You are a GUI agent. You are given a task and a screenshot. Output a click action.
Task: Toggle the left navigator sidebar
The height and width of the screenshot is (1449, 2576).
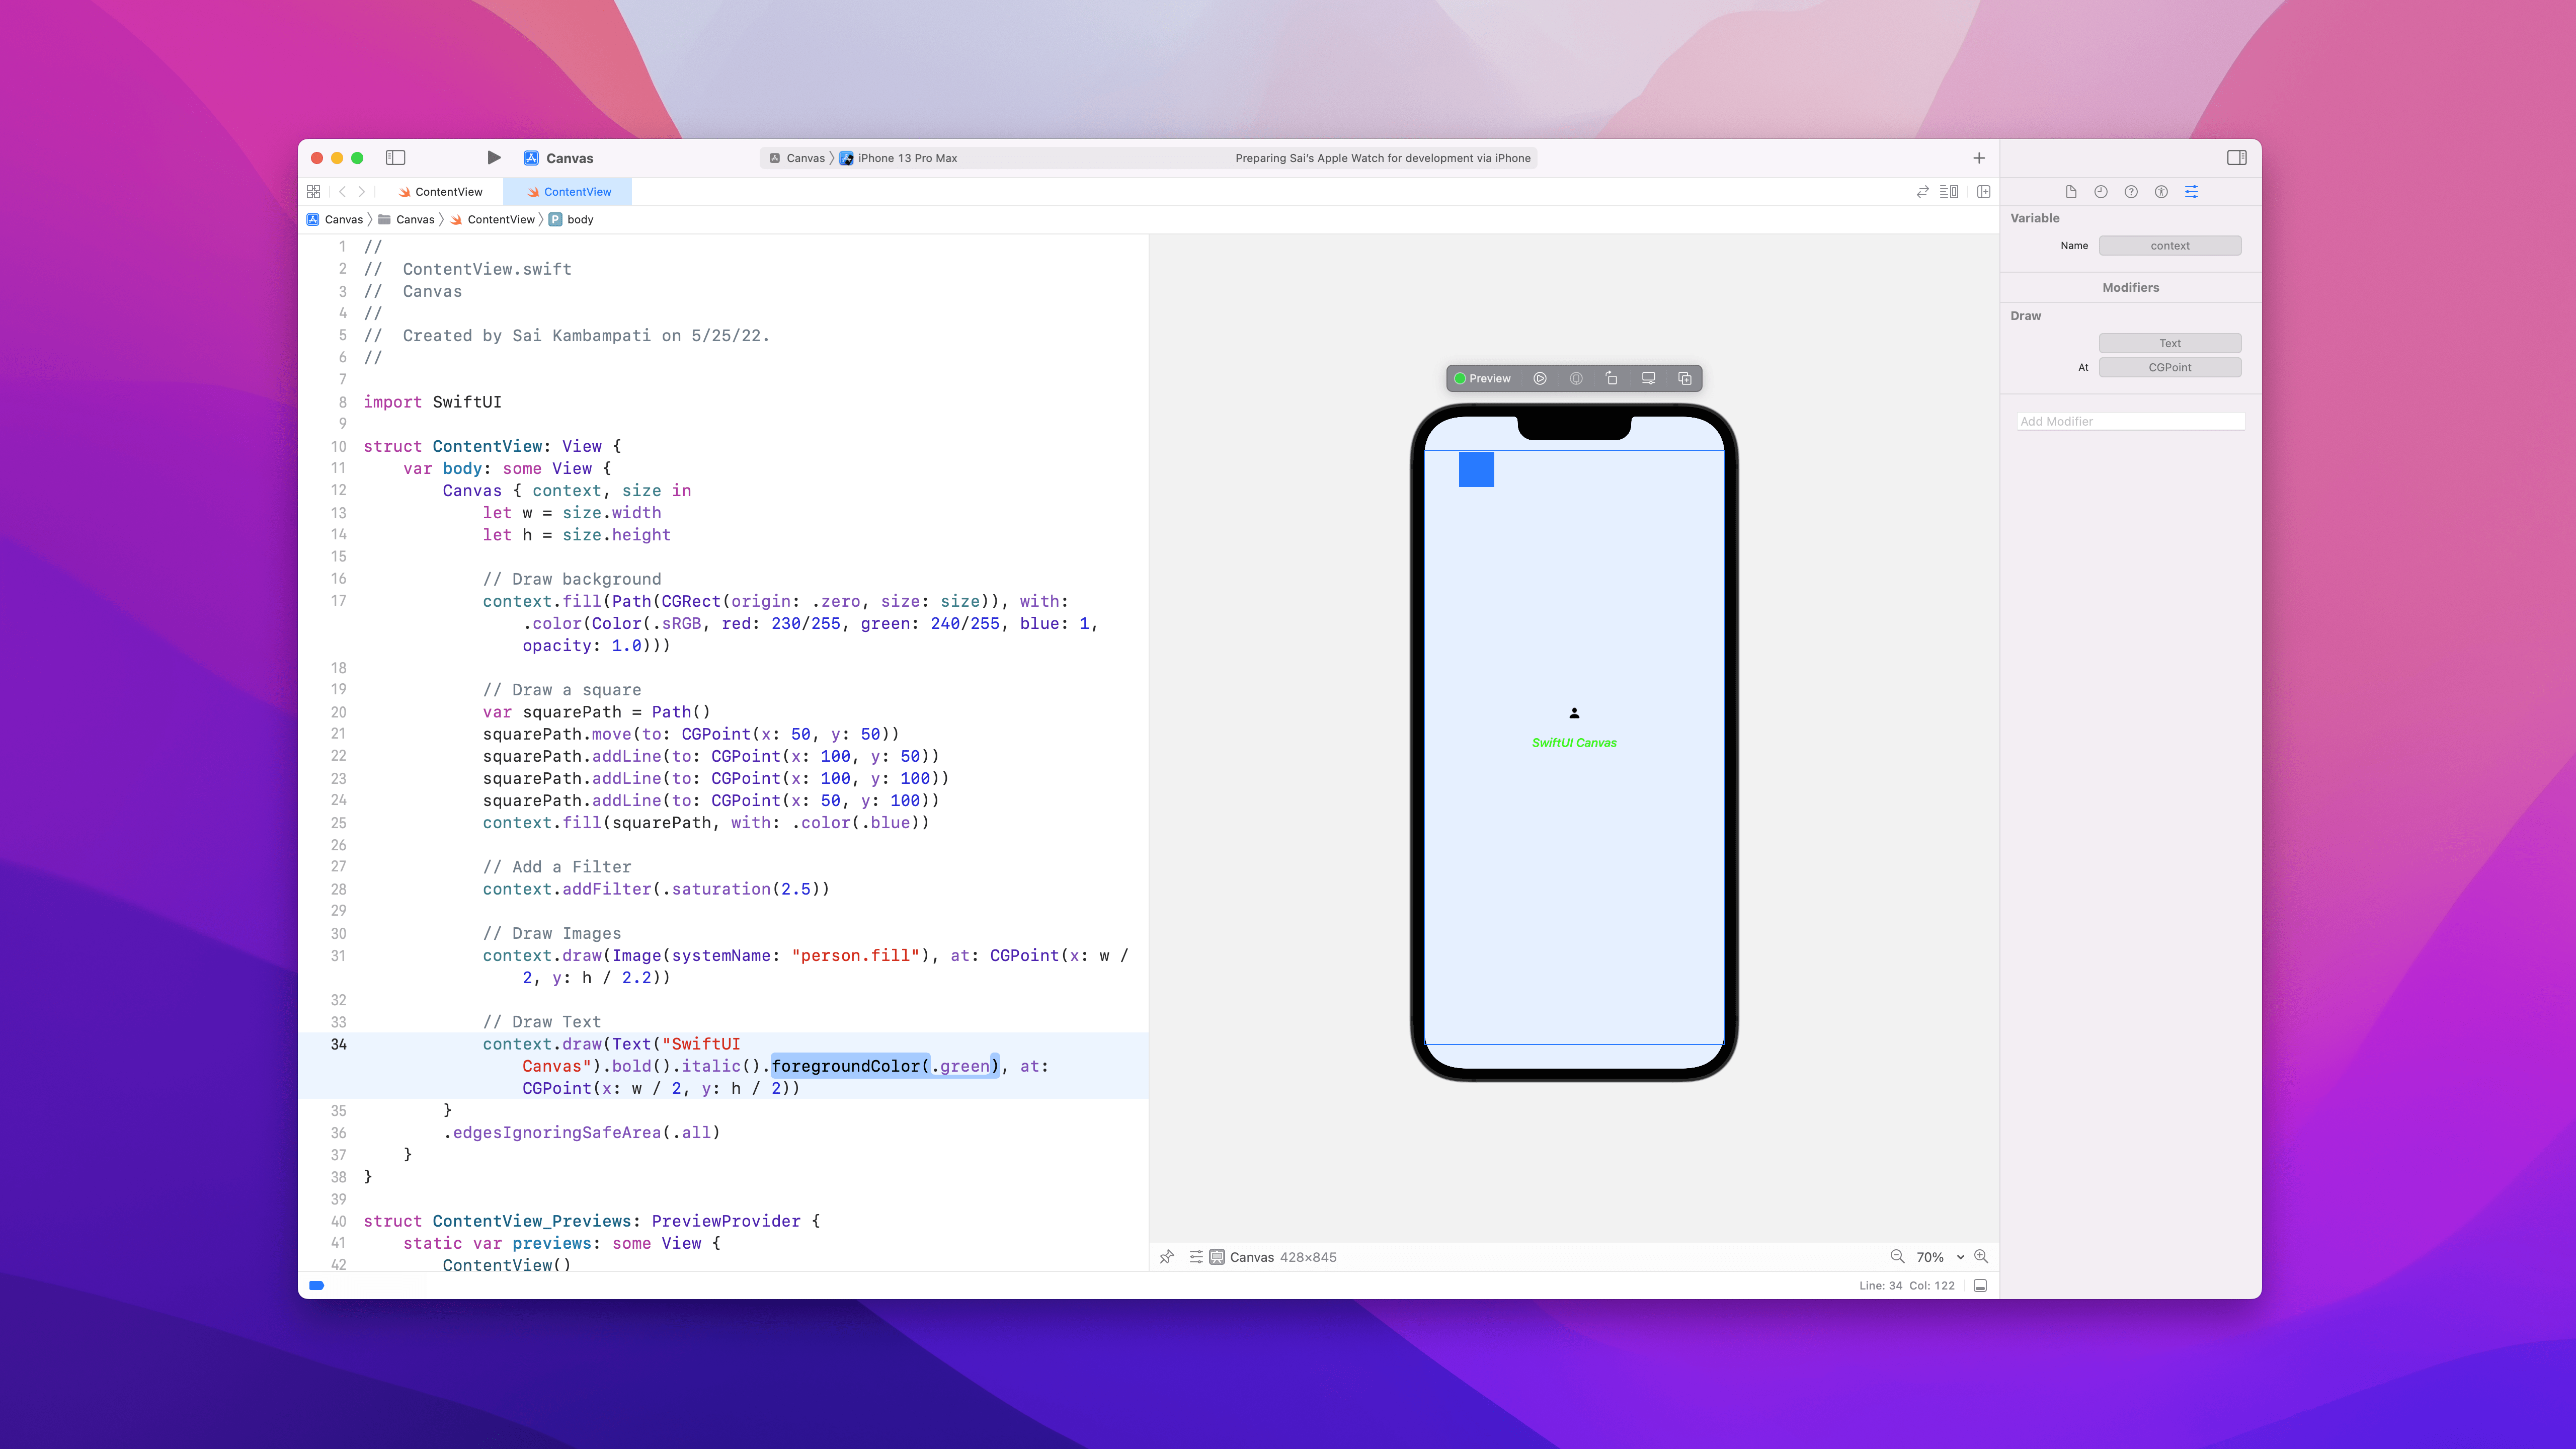pos(395,158)
